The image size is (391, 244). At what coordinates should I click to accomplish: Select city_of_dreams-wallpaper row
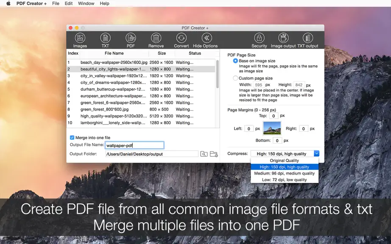tap(141, 83)
